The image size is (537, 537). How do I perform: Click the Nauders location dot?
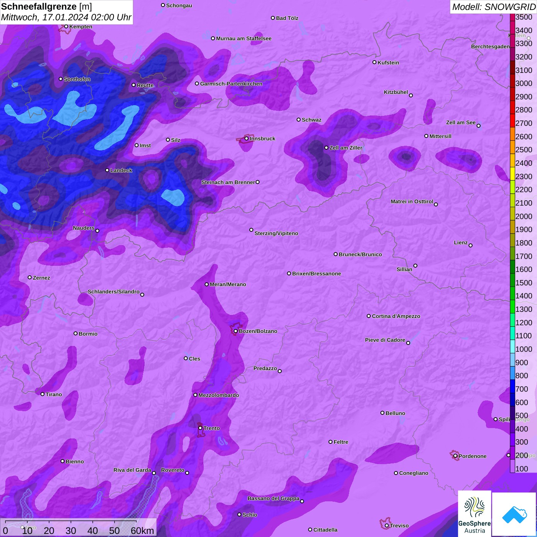point(97,231)
